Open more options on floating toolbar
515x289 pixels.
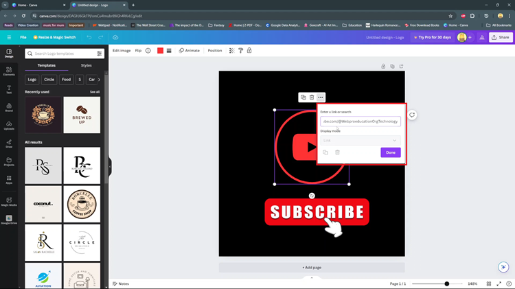(321, 97)
